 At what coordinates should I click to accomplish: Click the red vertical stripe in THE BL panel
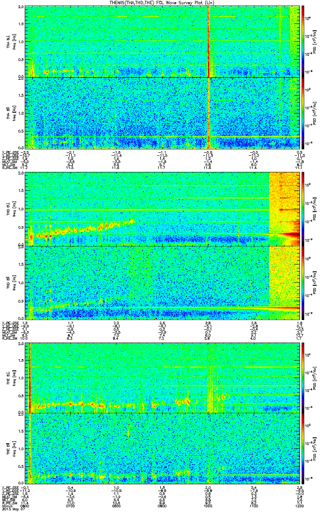[x=29, y=378]
